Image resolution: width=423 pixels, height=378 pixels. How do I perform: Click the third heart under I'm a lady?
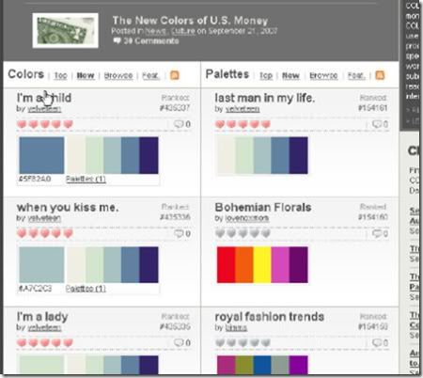point(45,342)
